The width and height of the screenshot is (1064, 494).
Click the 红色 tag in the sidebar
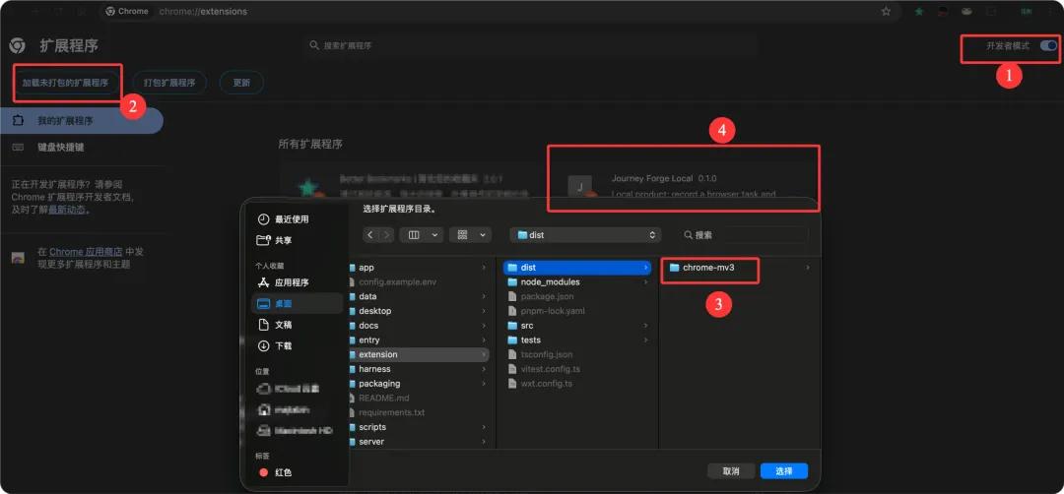276,472
